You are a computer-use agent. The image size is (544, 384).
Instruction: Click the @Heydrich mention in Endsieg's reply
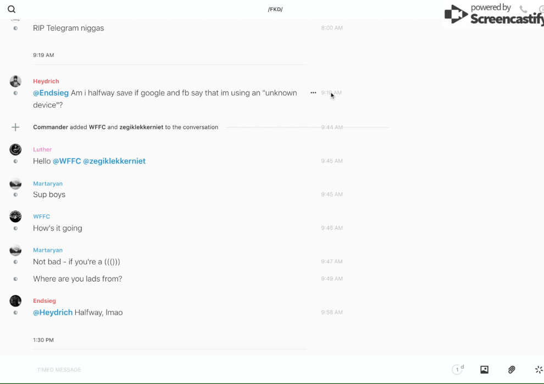pos(53,313)
